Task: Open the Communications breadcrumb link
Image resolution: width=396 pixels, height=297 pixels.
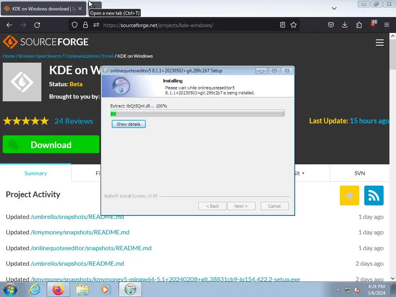Action: pos(82,56)
